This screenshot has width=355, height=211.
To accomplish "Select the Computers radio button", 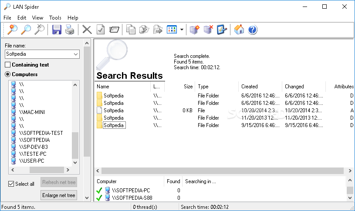I will click(x=8, y=74).
